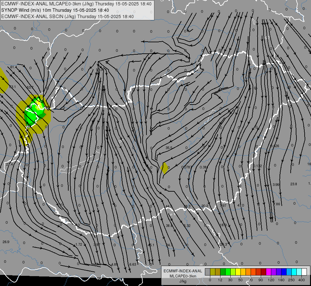Click the olive-yellow legend swatch

213,272
